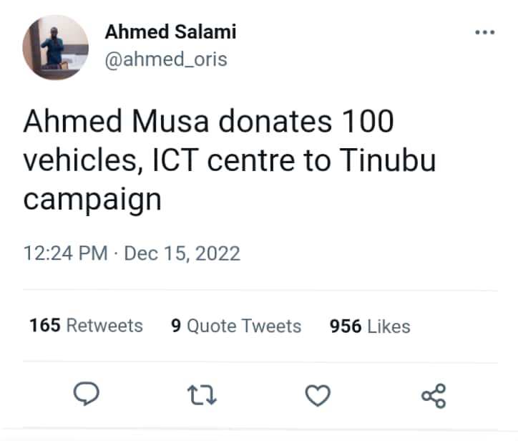View the 956 Likes list

(x=370, y=326)
